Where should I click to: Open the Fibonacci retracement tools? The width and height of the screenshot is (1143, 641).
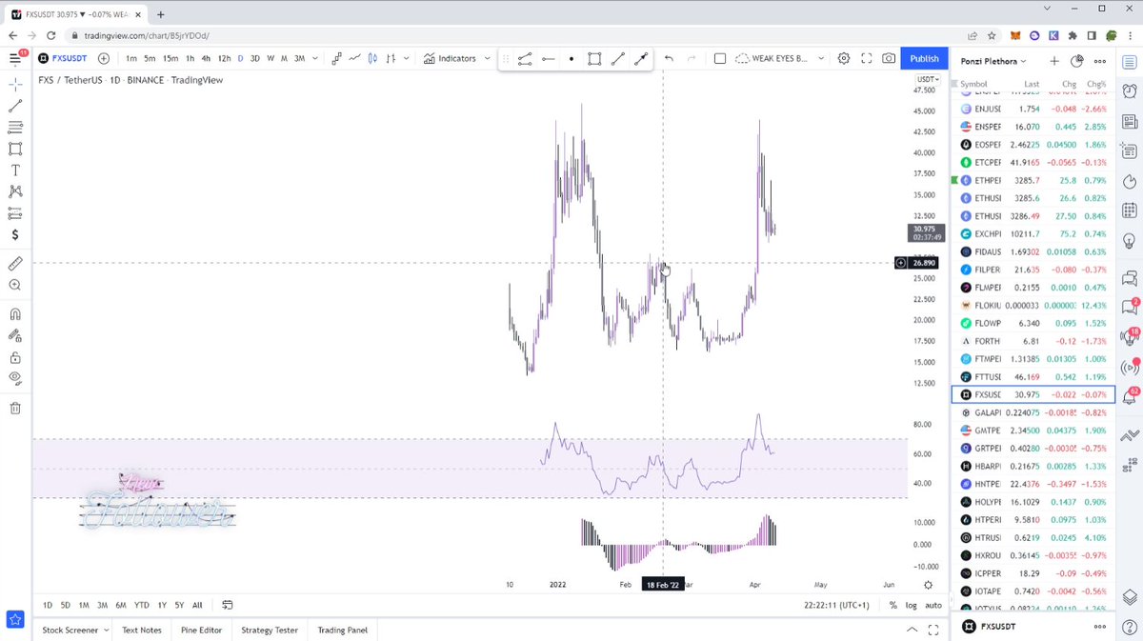[x=15, y=128]
